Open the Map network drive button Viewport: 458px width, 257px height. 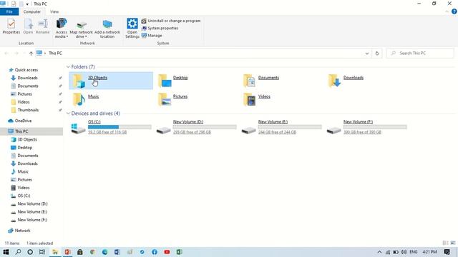click(x=81, y=29)
